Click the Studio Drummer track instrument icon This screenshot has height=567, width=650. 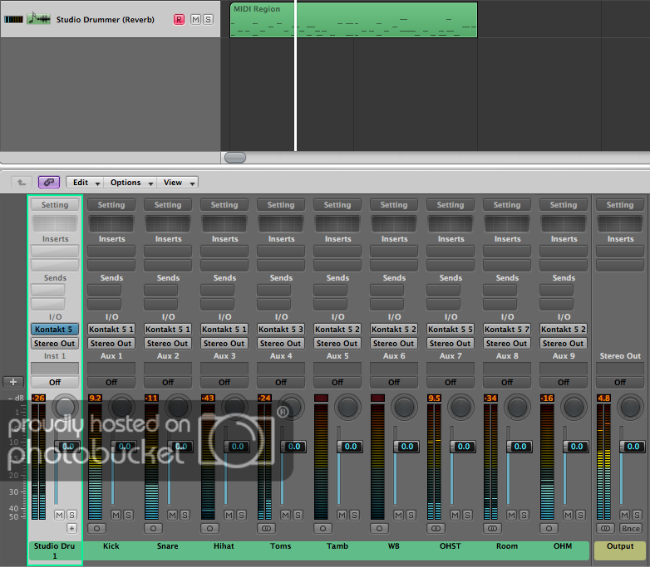click(38, 18)
